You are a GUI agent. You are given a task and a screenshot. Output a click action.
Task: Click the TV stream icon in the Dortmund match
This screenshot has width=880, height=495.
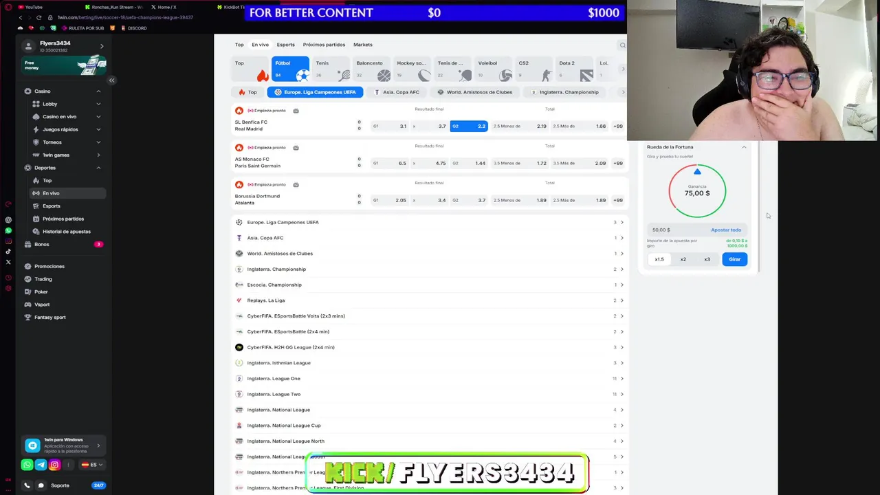pos(296,185)
